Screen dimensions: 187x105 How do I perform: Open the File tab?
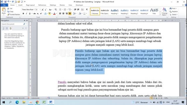coord(4,5)
